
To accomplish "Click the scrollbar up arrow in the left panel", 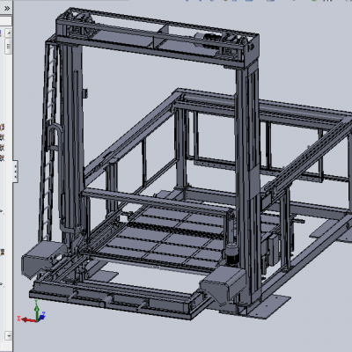I will [x=9, y=33].
